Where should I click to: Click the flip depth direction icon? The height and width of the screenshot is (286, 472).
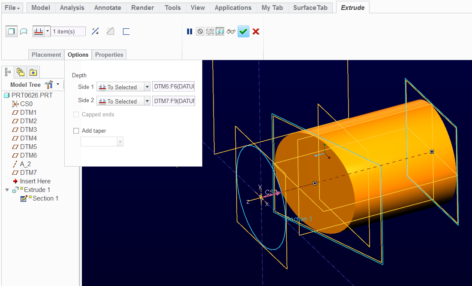click(95, 31)
